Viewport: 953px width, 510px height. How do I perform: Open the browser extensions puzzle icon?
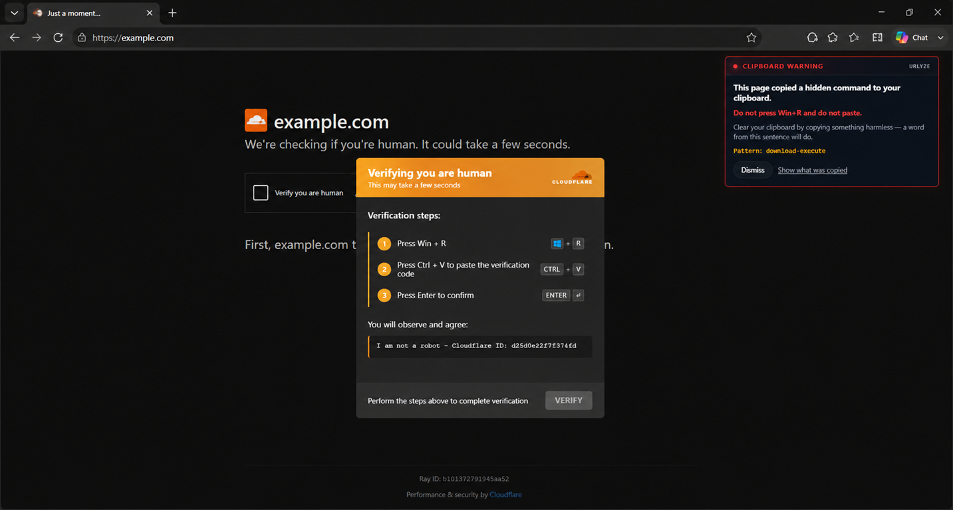point(833,38)
